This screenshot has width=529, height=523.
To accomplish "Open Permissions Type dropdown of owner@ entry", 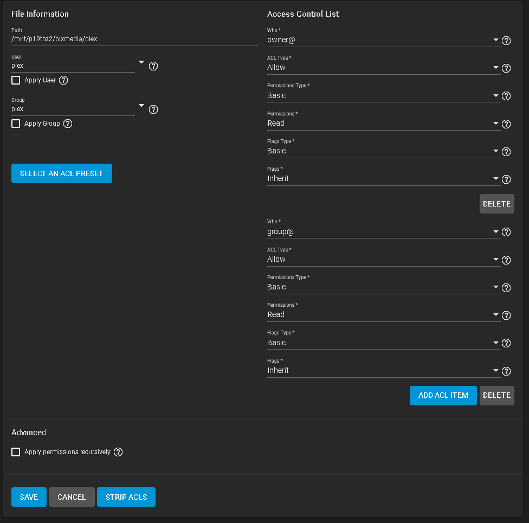I will point(384,95).
